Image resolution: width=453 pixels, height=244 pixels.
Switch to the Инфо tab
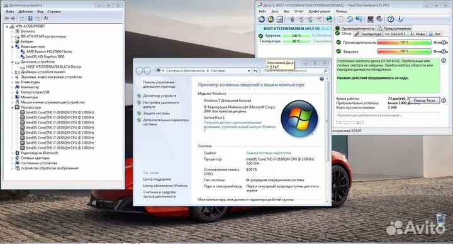tap(418, 34)
